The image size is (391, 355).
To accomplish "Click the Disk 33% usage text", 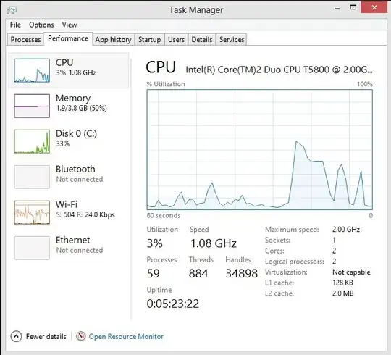I will pyautogui.click(x=62, y=143).
